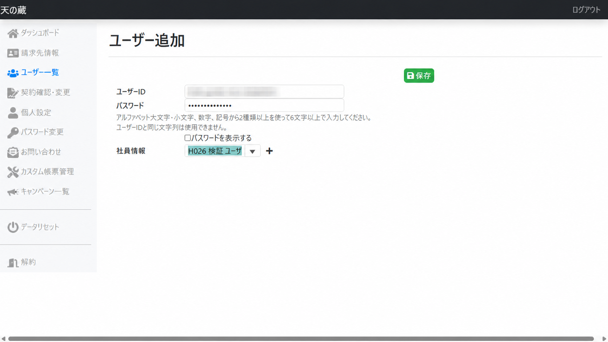Click the door icon for 解約
This screenshot has width=608, height=342.
click(x=13, y=262)
